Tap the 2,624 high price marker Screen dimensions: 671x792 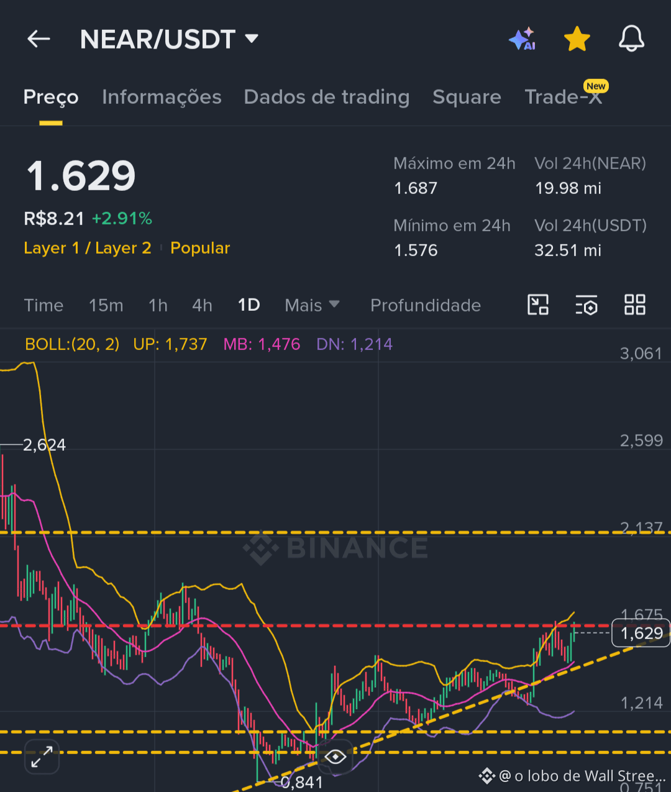coord(44,445)
